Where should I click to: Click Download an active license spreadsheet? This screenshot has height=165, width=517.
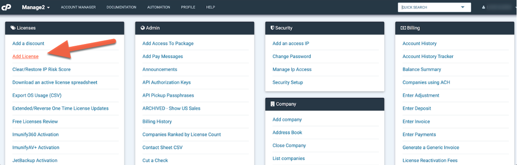[x=55, y=82]
